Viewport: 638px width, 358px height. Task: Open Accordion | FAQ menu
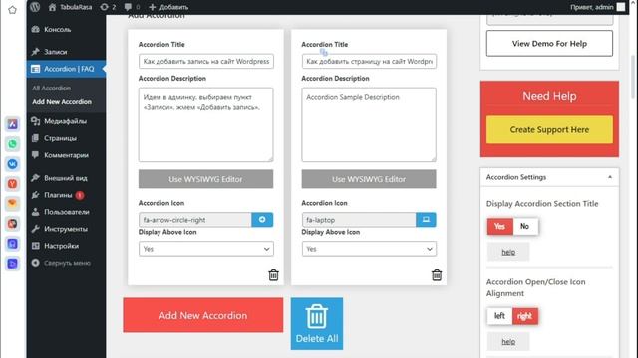coord(66,69)
